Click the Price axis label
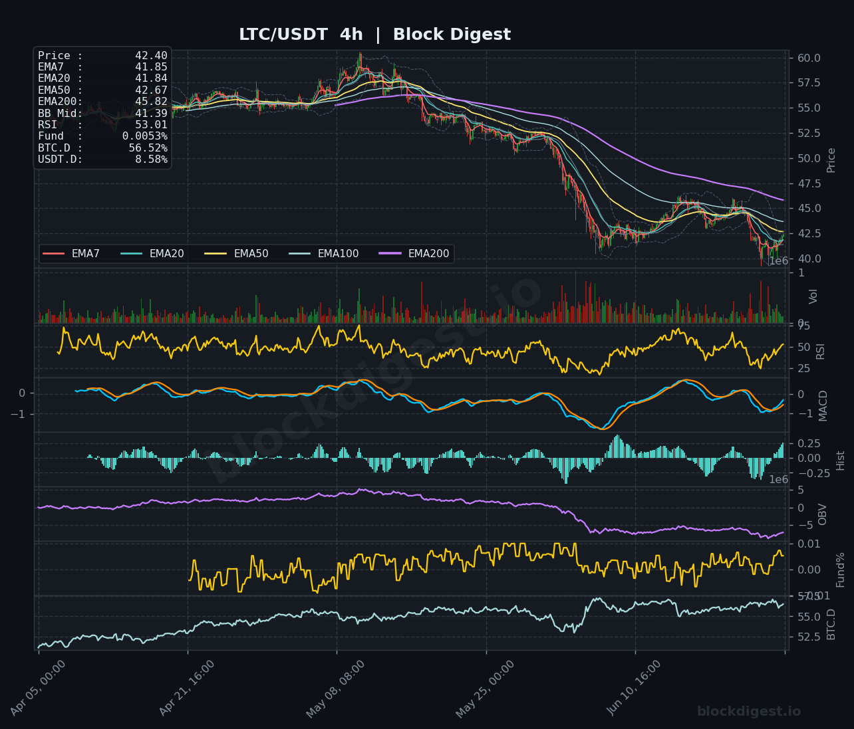This screenshot has width=854, height=729. pos(831,160)
